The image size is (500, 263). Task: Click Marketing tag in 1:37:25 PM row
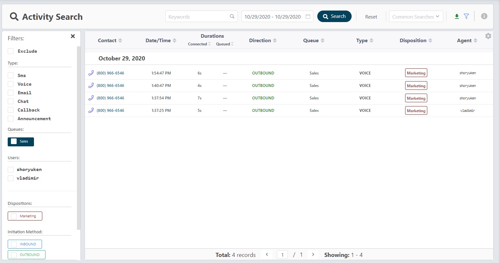pos(416,111)
